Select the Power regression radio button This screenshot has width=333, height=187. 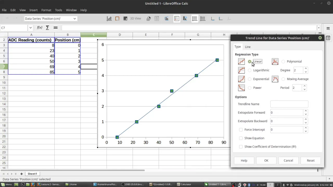coord(250,88)
